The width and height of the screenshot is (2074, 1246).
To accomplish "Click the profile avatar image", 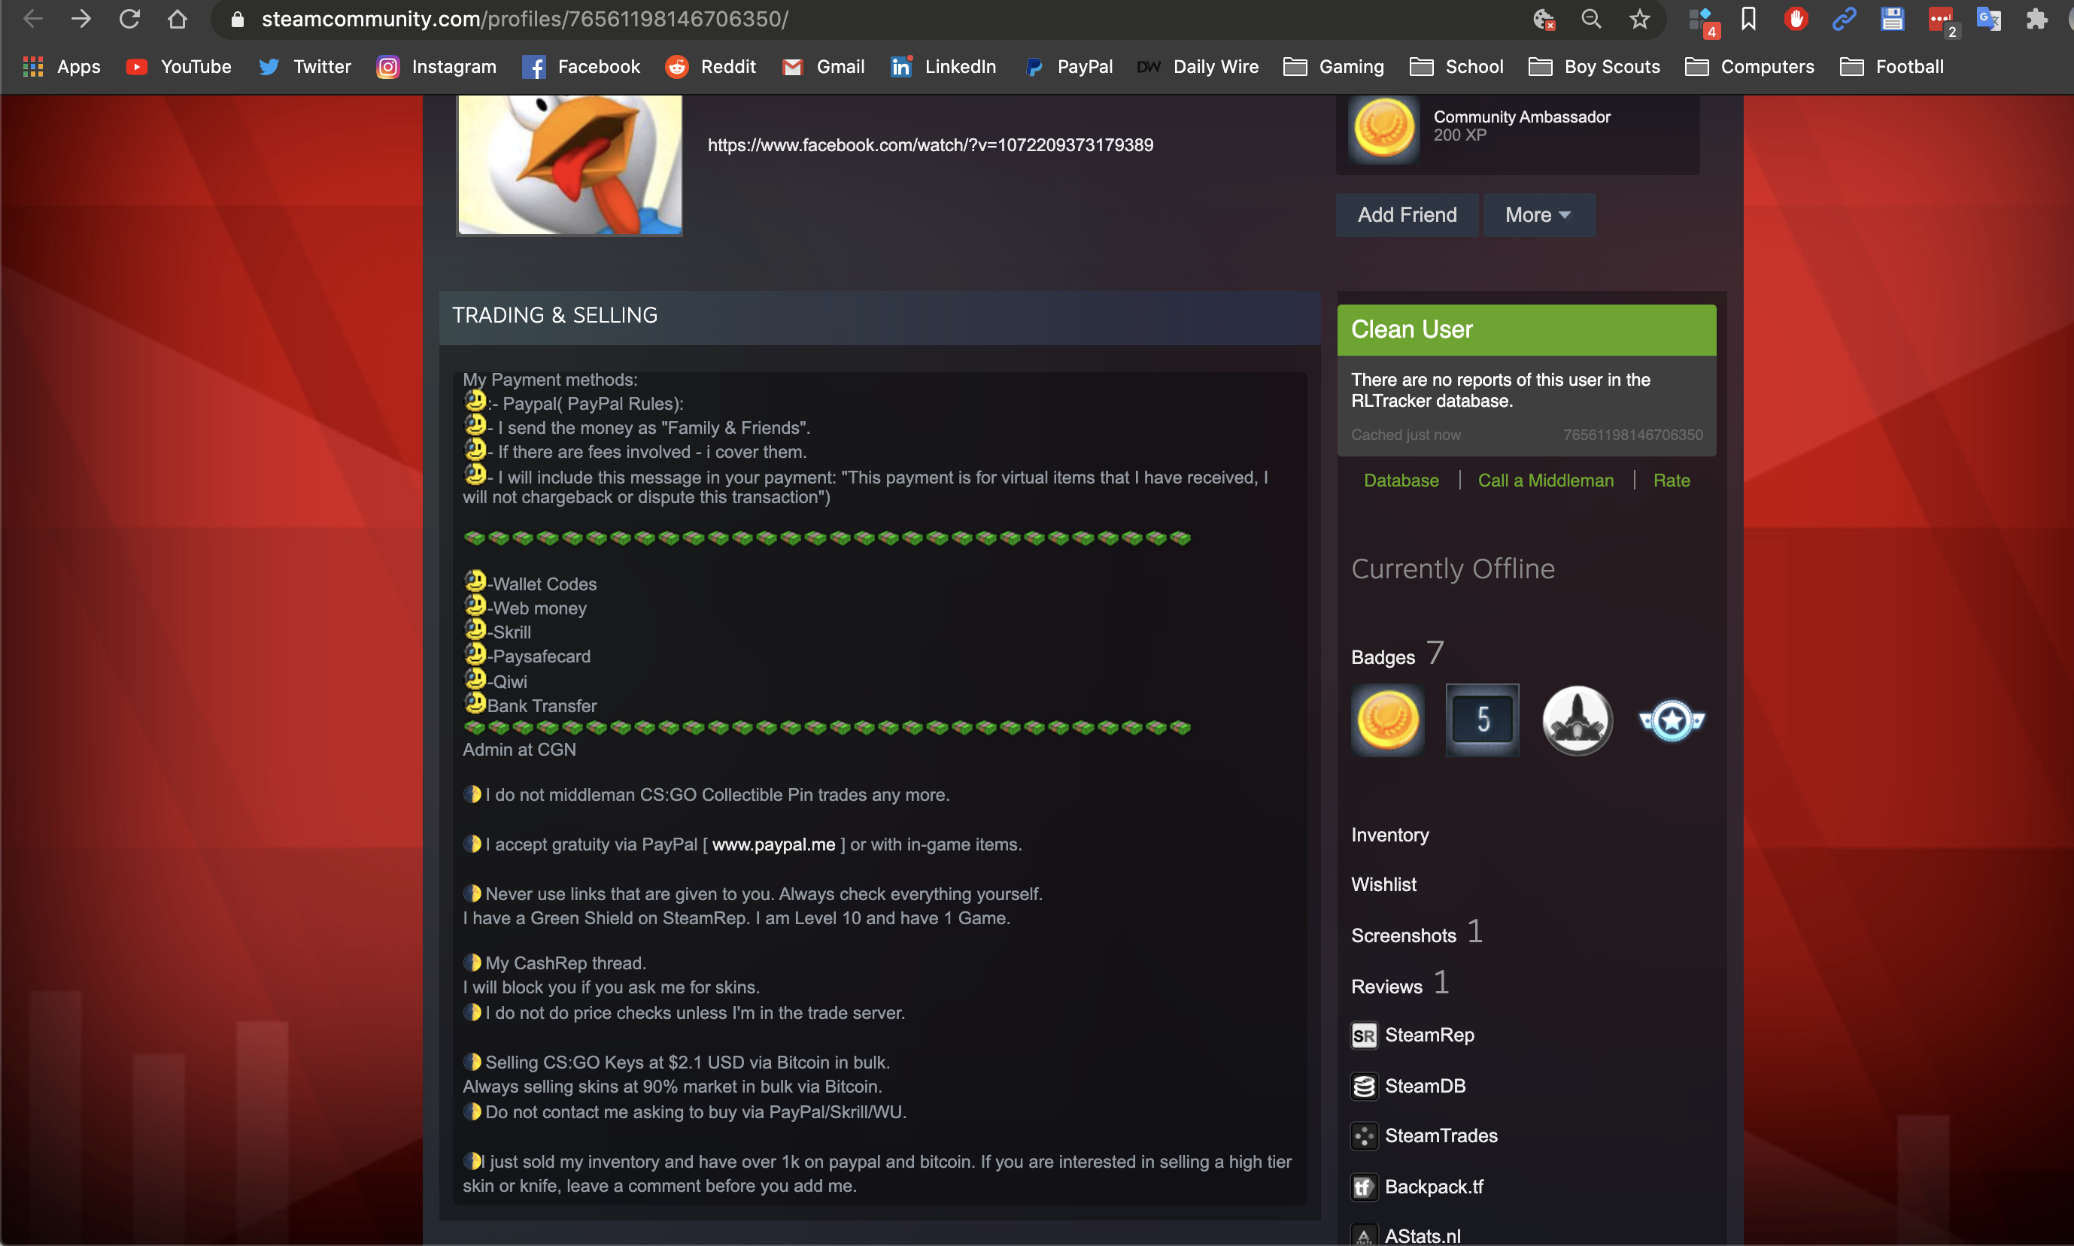I will click(x=569, y=165).
